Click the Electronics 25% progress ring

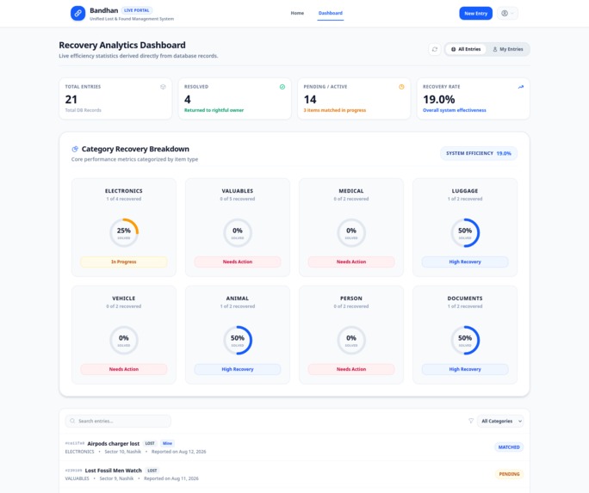click(x=124, y=232)
